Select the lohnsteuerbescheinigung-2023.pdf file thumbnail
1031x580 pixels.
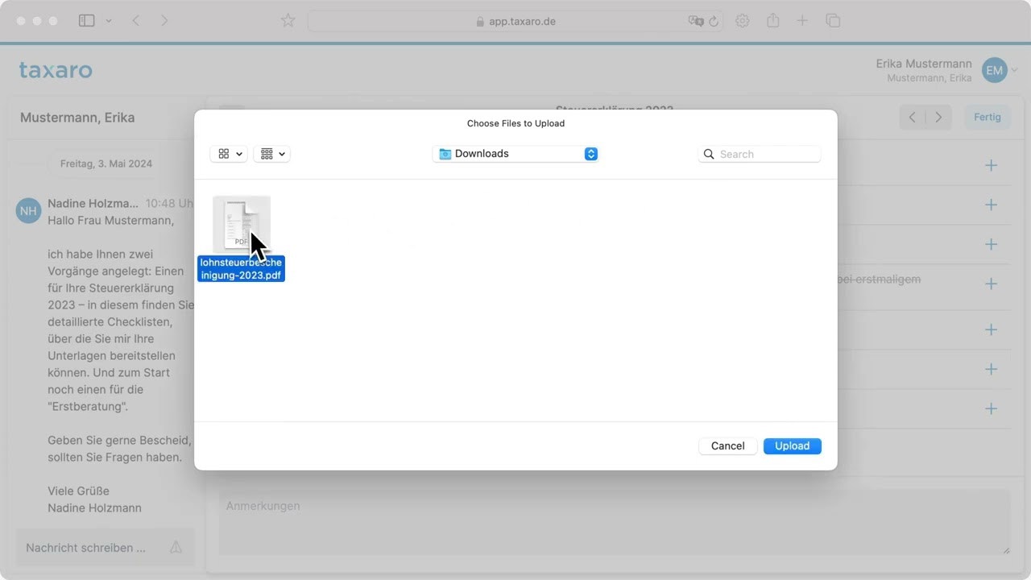(241, 224)
